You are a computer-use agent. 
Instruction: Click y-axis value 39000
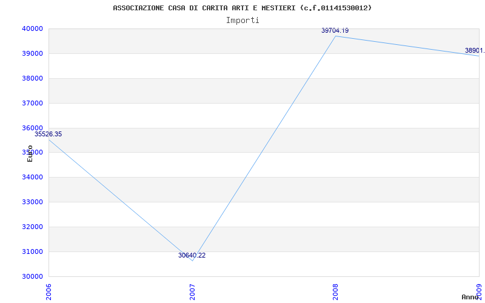click(x=32, y=53)
